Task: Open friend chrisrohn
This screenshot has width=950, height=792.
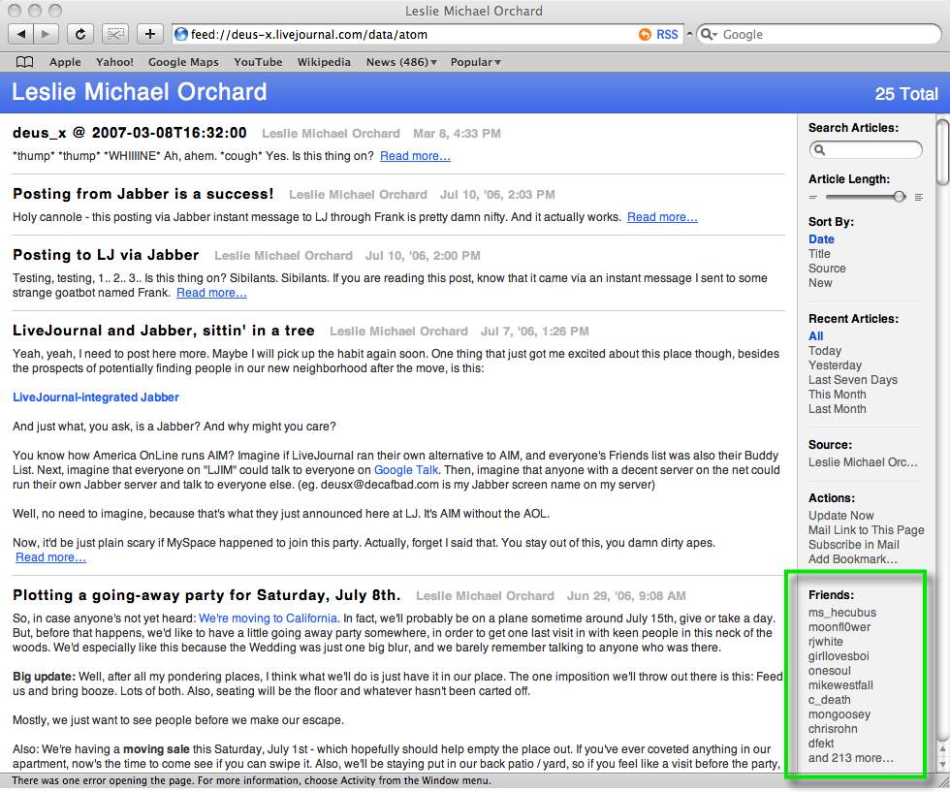Action: (x=833, y=729)
